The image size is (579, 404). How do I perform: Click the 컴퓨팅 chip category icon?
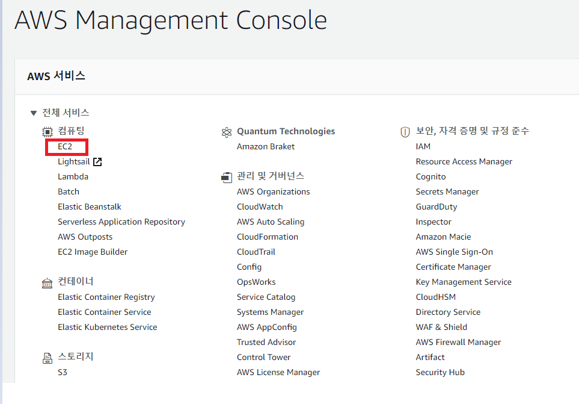pyautogui.click(x=47, y=132)
